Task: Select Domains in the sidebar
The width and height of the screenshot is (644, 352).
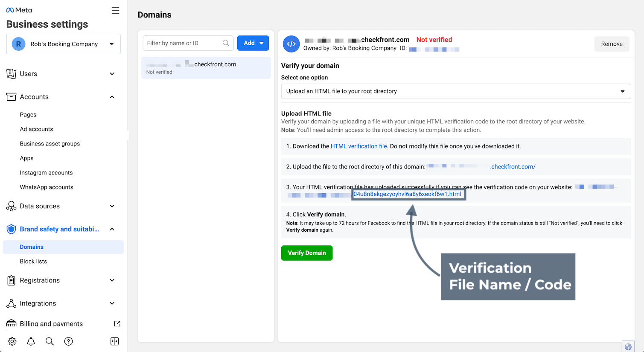Action: pos(63,247)
